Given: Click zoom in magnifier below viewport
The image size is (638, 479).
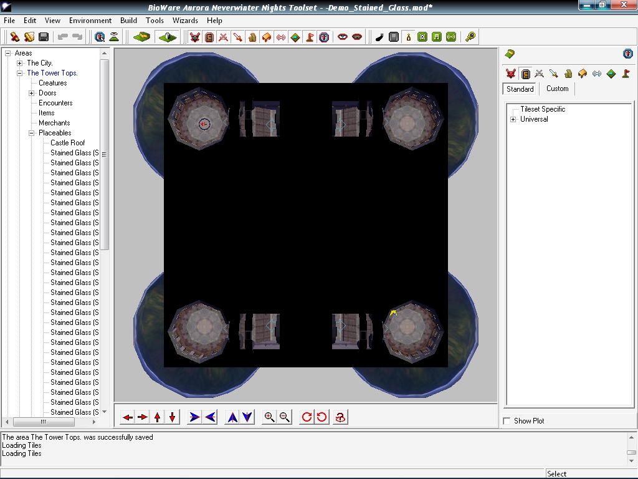Looking at the screenshot, I should pyautogui.click(x=269, y=417).
